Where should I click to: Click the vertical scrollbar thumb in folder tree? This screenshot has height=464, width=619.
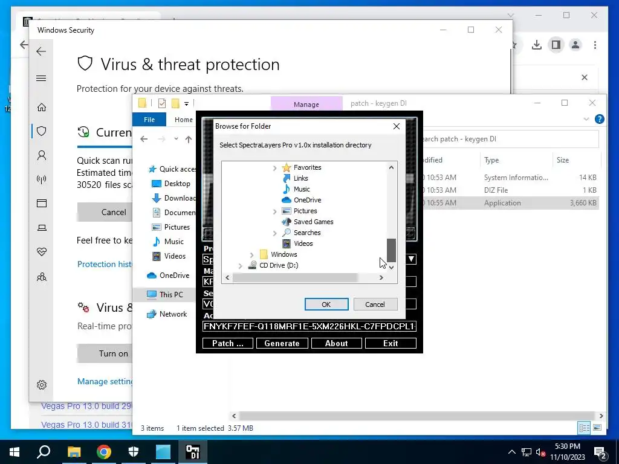[391, 250]
